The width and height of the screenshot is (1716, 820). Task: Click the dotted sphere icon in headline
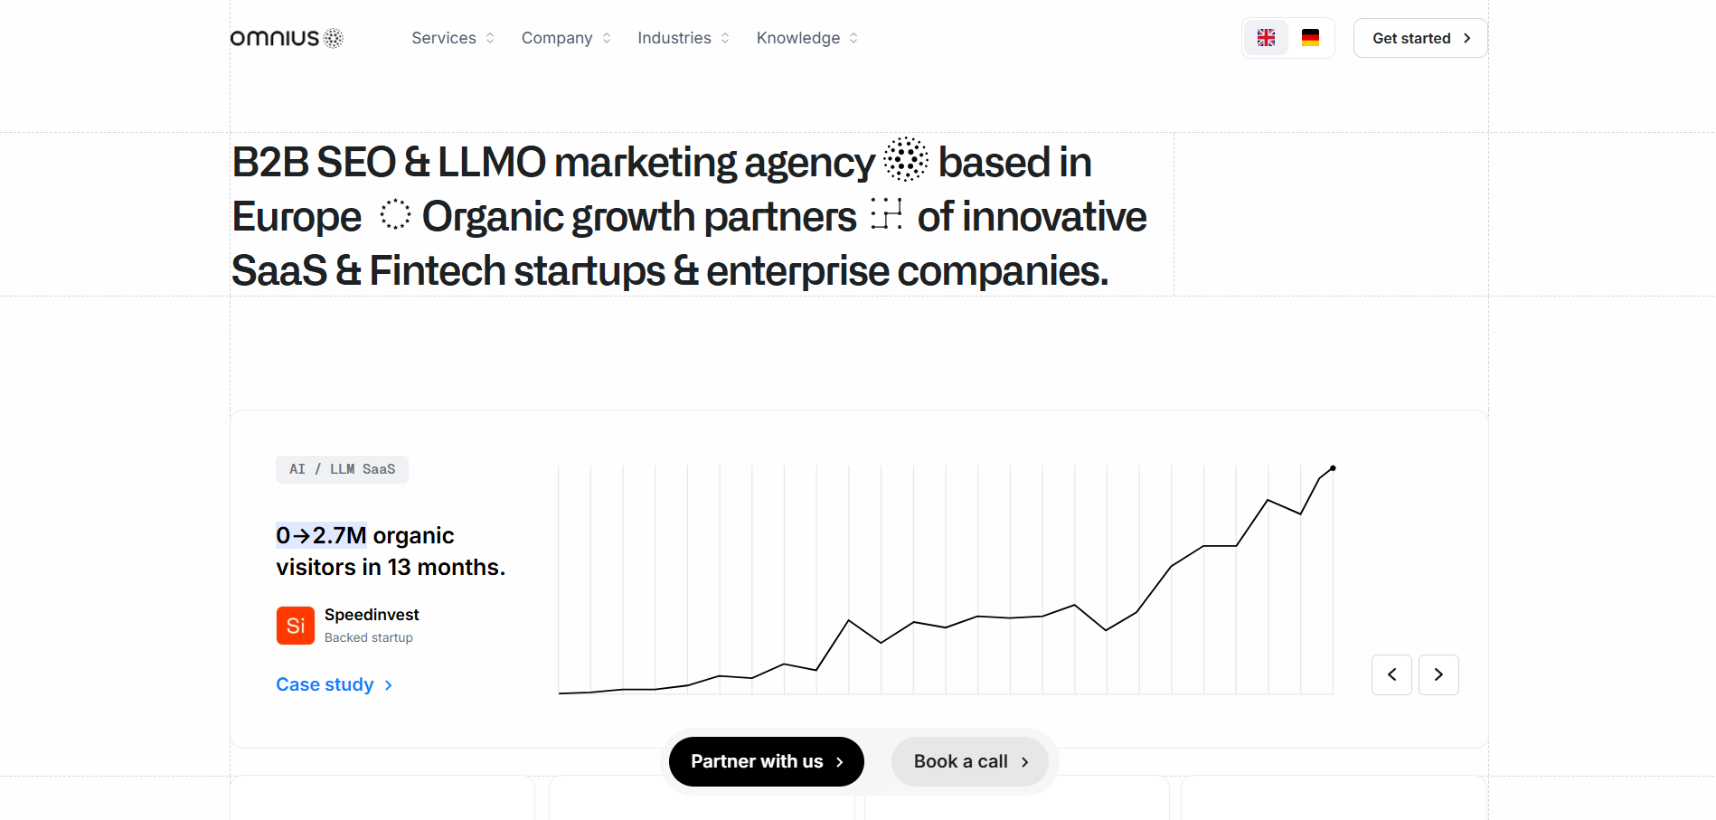click(x=905, y=160)
